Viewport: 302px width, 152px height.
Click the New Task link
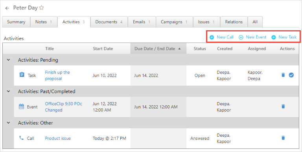tap(287, 37)
